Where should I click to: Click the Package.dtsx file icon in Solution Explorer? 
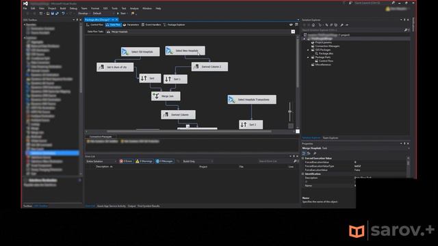[x=316, y=53]
